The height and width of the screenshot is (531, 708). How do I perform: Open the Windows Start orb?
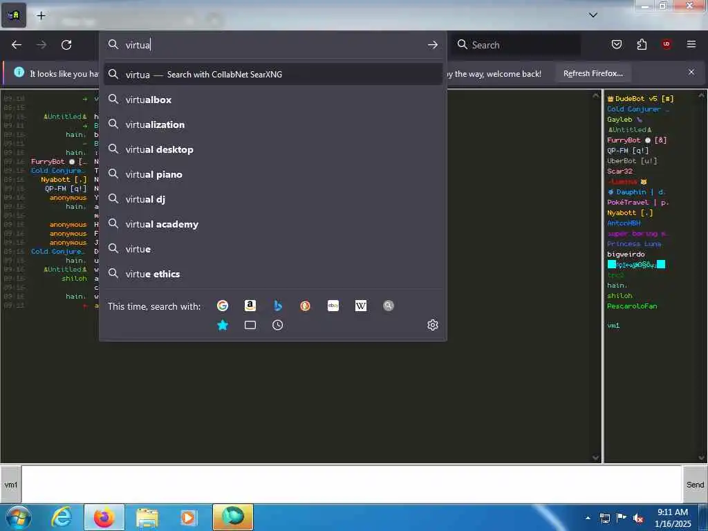pyautogui.click(x=18, y=517)
